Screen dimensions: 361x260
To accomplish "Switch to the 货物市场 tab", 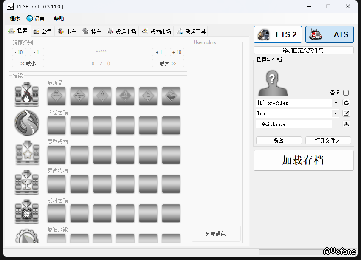I will [x=156, y=31].
